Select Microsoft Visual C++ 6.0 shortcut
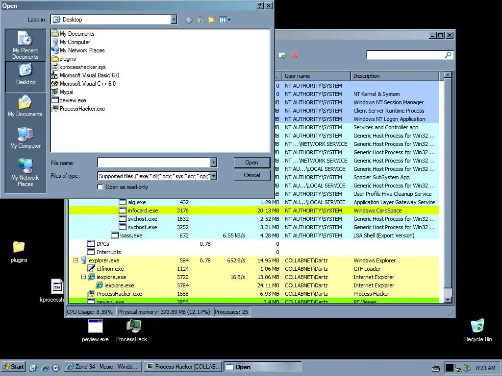Screen dimensions: 502x376 click(83, 84)
